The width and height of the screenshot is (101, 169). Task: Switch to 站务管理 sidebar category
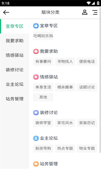point(15,99)
